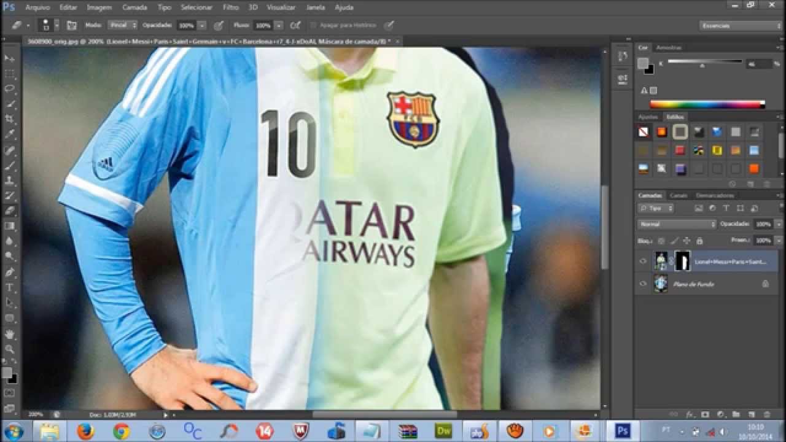786x442 pixels.
Task: Open the Arquivo menu
Action: 37,7
